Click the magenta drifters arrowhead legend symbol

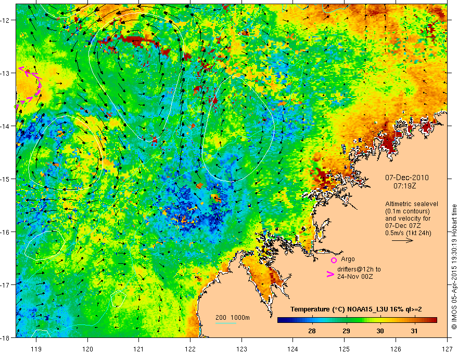(330, 274)
